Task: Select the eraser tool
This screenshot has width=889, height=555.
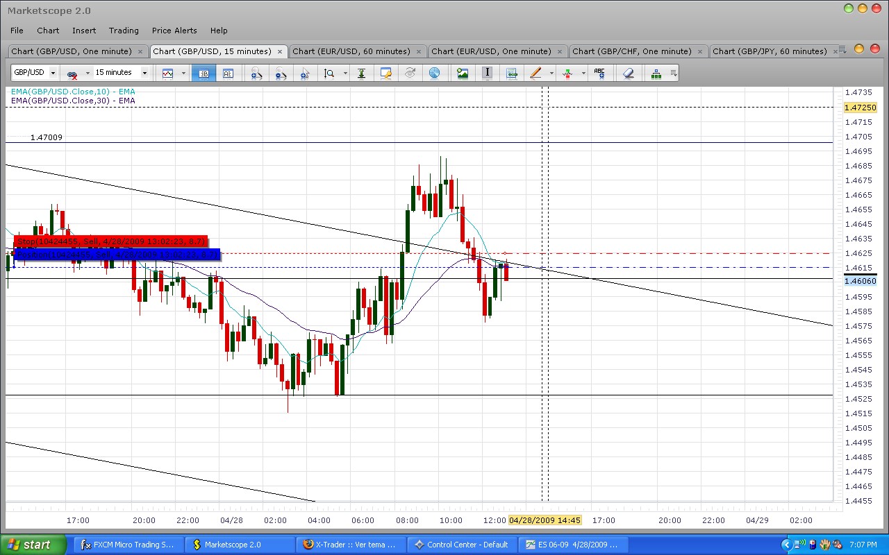Action: 629,73
